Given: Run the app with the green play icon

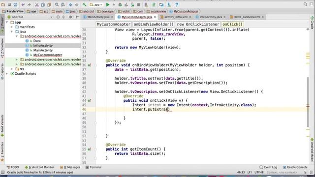Looking at the screenshot, I should pos(108,4).
